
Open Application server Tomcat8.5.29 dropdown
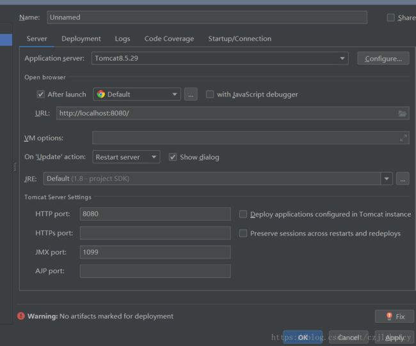click(x=220, y=58)
